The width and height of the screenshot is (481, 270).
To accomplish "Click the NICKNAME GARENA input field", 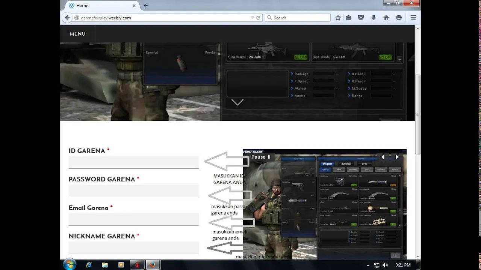I will pos(133,248).
